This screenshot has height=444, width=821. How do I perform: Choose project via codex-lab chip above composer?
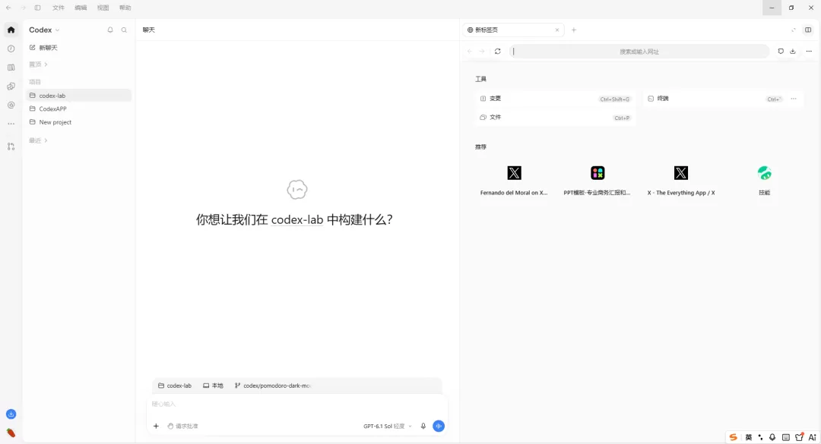coord(175,386)
